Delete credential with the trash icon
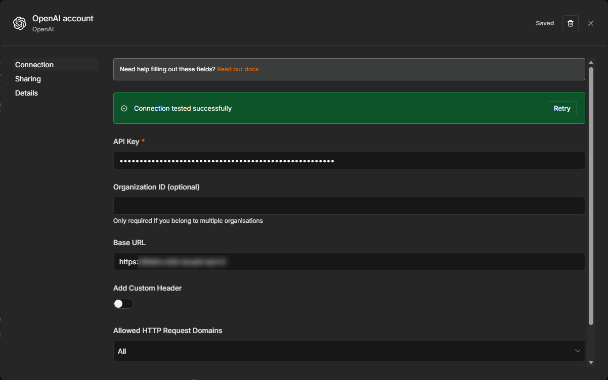Image resolution: width=608 pixels, height=380 pixels. click(571, 23)
